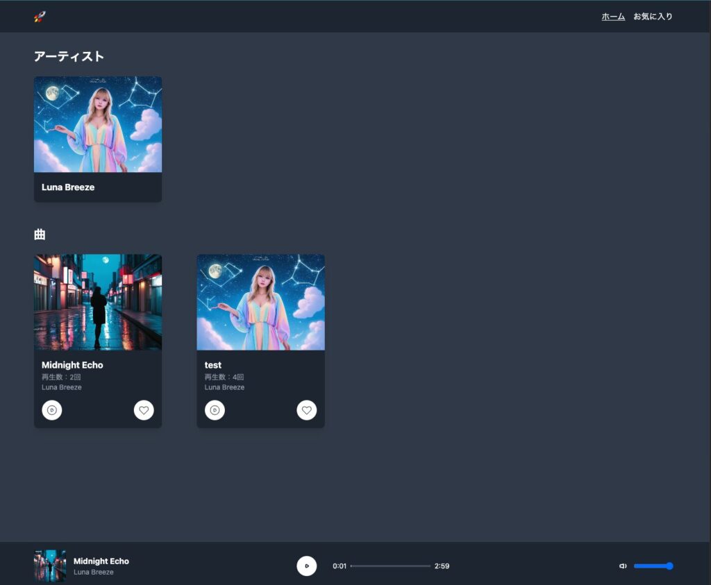Screen dimensions: 711x585
Task: Open the お気に入り page
Action: (x=653, y=17)
